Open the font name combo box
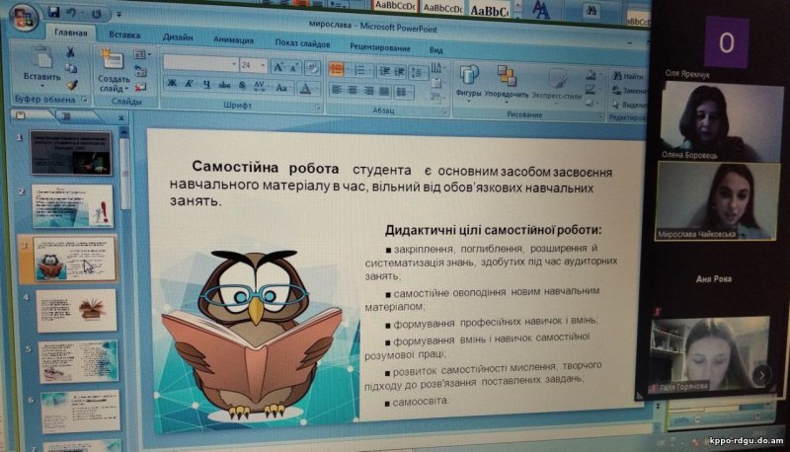The width and height of the screenshot is (790, 452). click(200, 63)
